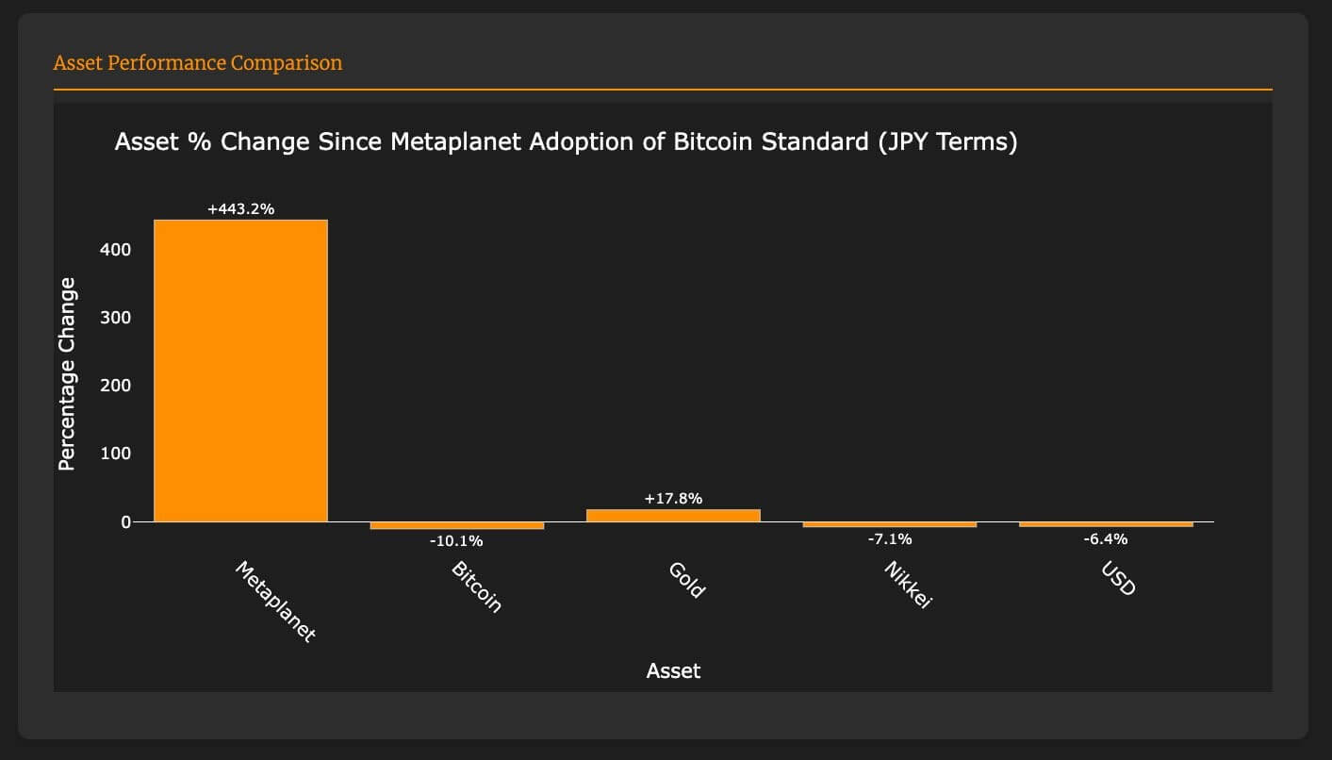This screenshot has width=1332, height=760.
Task: Select the Nikkei bar
Action: point(890,524)
